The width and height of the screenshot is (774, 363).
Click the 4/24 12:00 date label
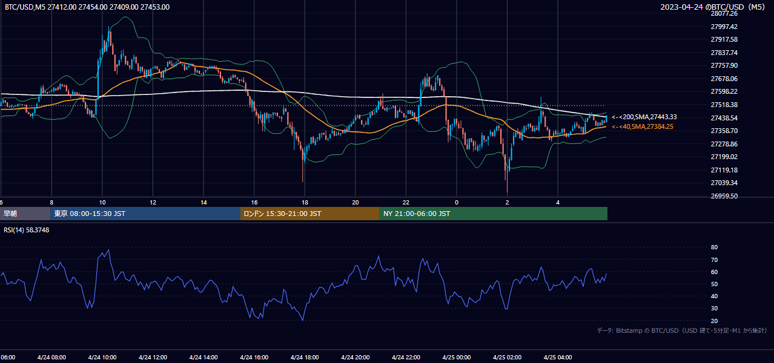coord(153,358)
